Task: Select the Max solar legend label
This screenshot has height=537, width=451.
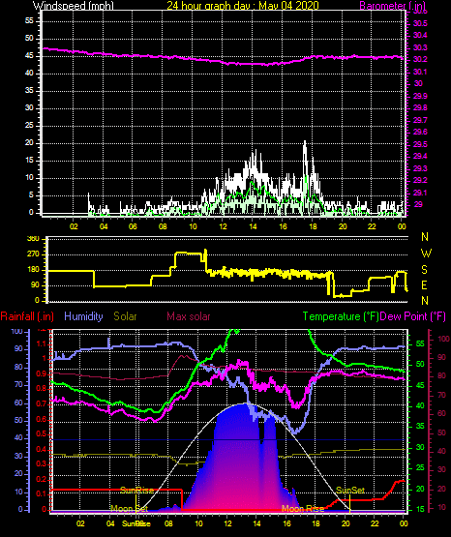Action: pos(189,316)
